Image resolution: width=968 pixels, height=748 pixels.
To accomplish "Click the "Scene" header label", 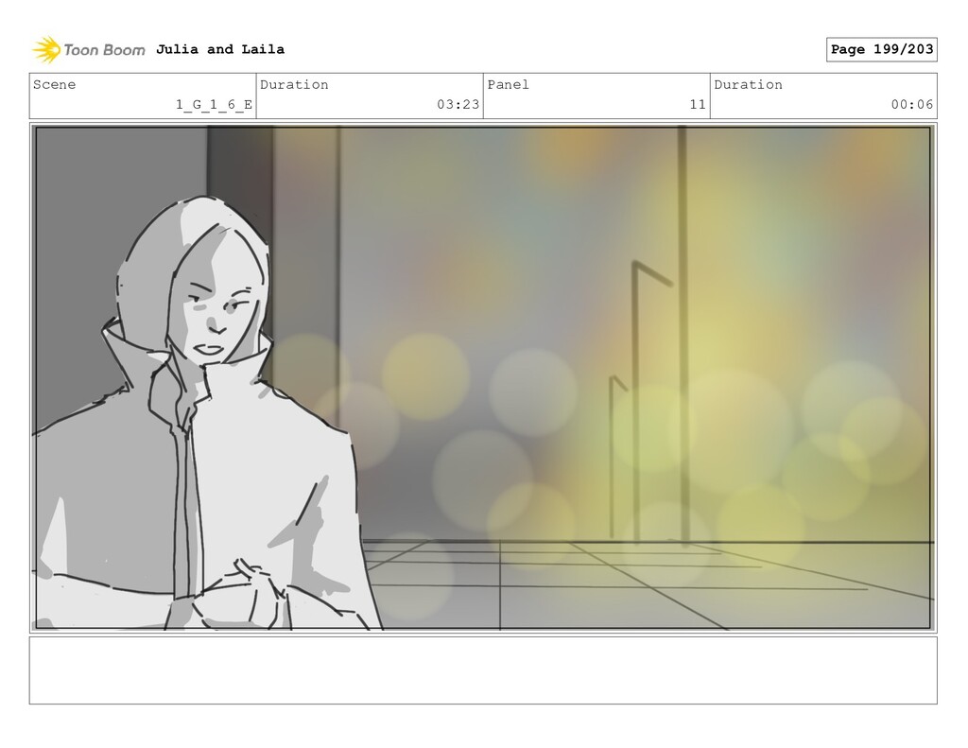I will (x=54, y=84).
